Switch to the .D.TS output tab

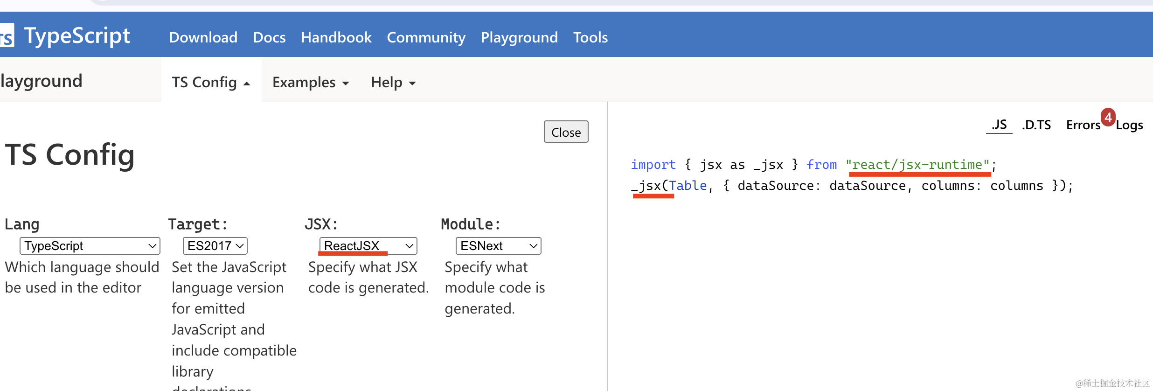click(x=1036, y=125)
